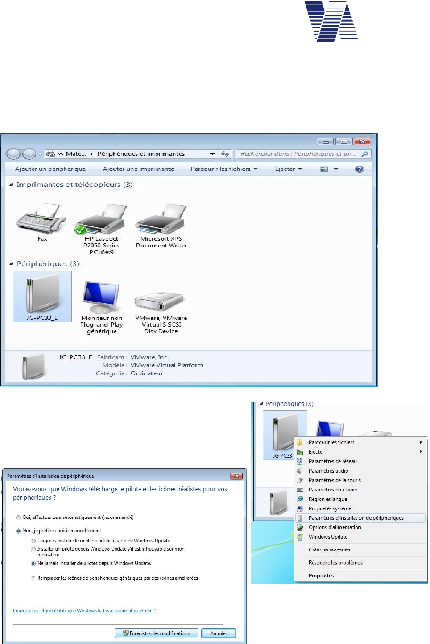The image size is (430, 644).
Task: Click the folder icon beside Parcourir les fichiers
Action: (299, 442)
